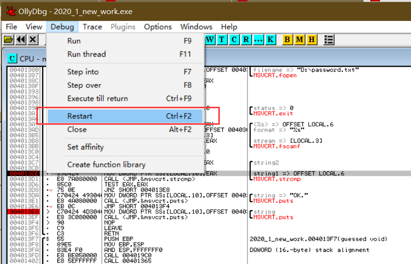Click the AND ESP,FFFFFFF0 instruction
This screenshot has height=264, width=411.
point(133,250)
